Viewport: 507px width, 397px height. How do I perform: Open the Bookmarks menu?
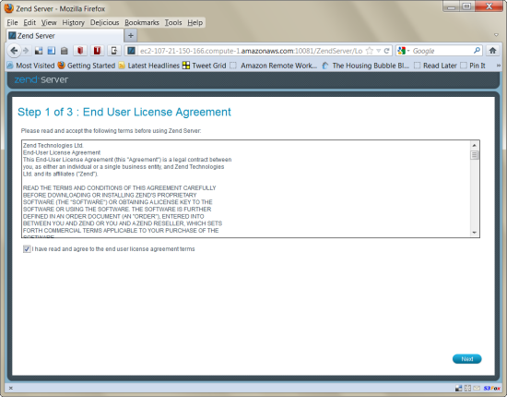(142, 23)
